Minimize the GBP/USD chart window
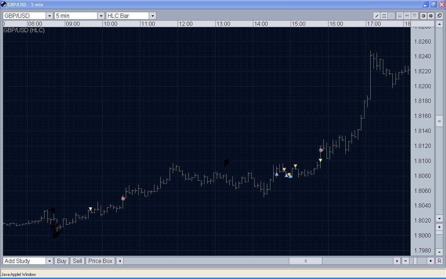The height and width of the screenshot is (279, 446). click(425, 5)
